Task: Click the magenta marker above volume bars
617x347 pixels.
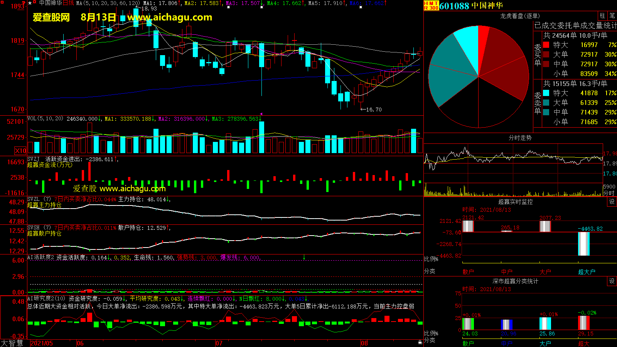Action: coord(261,114)
